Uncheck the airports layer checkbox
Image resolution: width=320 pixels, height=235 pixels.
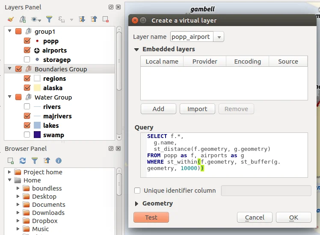(x=27, y=50)
